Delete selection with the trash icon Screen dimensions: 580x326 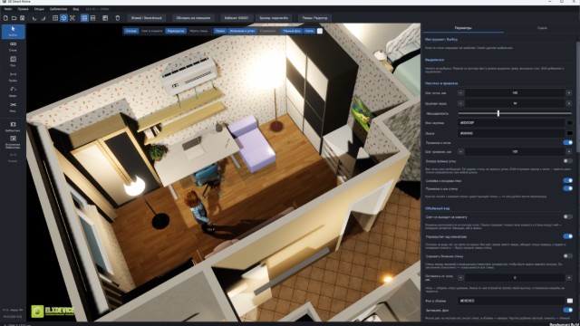point(118,18)
